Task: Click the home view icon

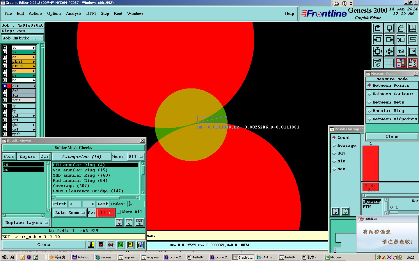Action: click(x=401, y=28)
